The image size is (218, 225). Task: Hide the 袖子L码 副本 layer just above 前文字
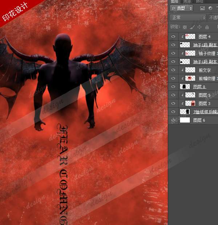[x=173, y=61]
